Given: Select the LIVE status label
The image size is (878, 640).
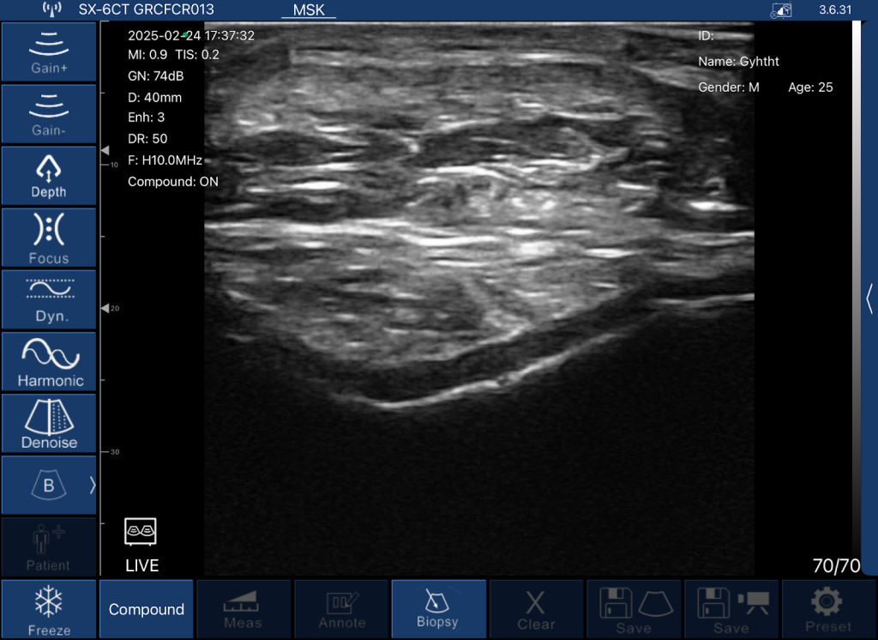Looking at the screenshot, I should point(142,565).
